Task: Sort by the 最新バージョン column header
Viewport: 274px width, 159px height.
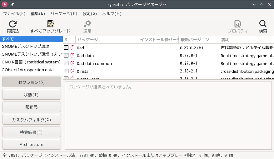Action: [195, 40]
